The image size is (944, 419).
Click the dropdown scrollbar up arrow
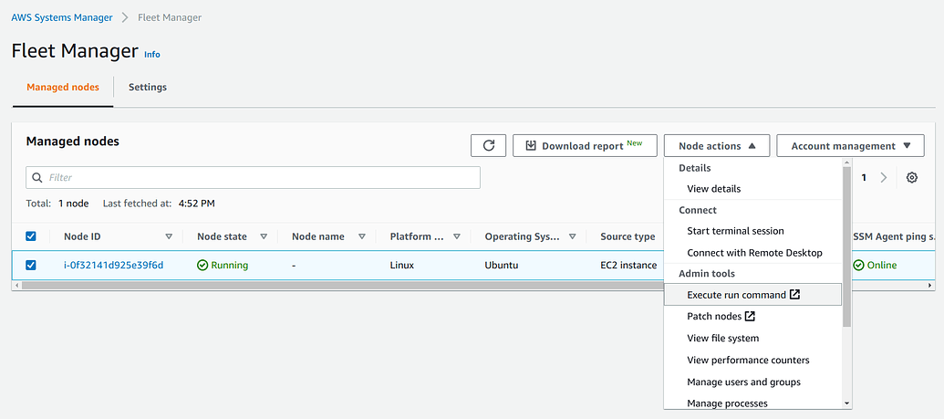[847, 162]
